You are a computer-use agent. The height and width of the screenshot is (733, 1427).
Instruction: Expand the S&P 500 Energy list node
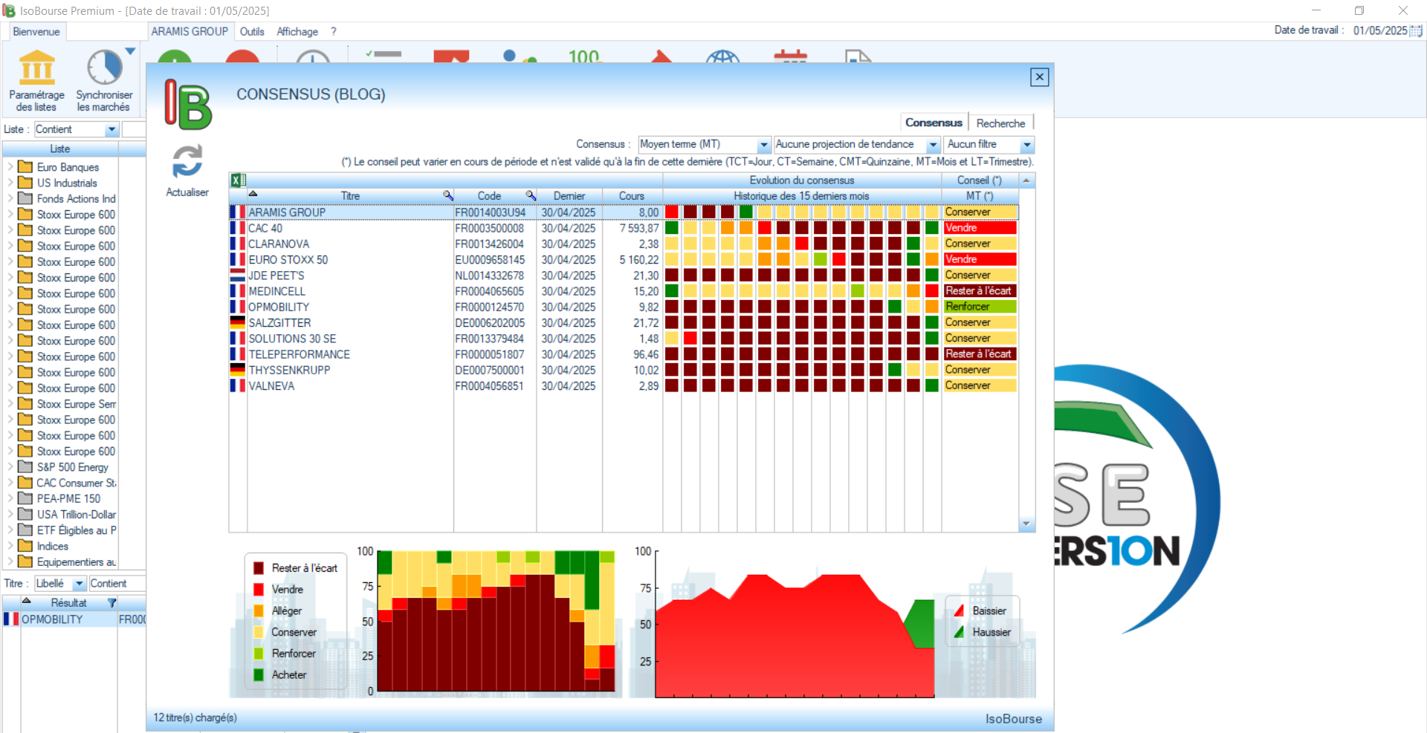10,467
